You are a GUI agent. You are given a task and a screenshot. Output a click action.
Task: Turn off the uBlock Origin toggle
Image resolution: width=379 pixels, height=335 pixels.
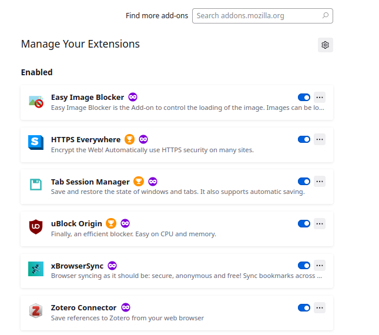[304, 223]
